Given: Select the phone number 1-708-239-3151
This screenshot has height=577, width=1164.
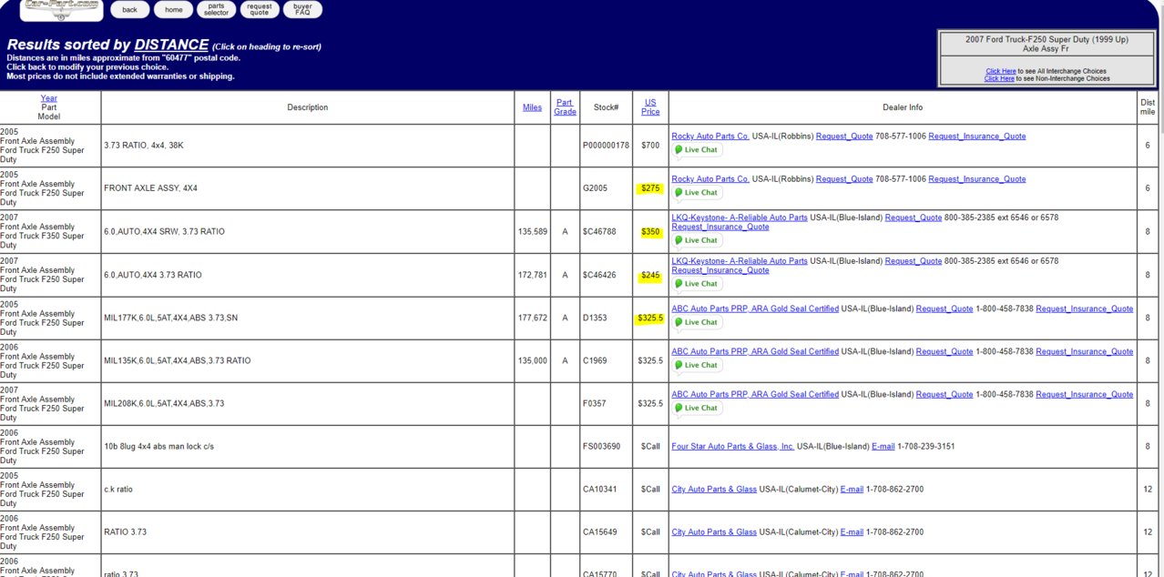Looking at the screenshot, I should tap(928, 447).
